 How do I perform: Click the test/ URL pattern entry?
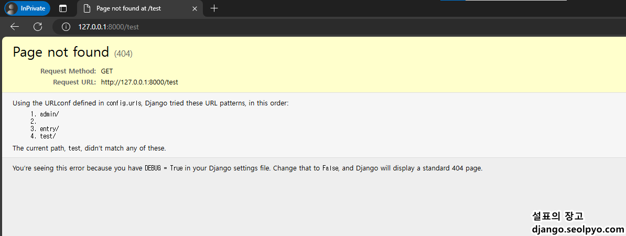(48, 136)
